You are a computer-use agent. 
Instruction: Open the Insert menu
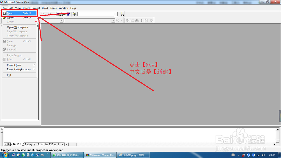coord(26,8)
